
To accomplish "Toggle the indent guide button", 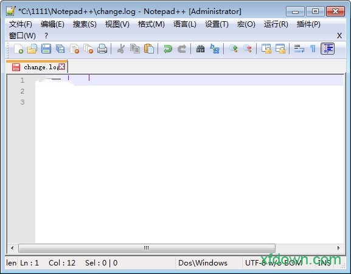I will (327, 49).
